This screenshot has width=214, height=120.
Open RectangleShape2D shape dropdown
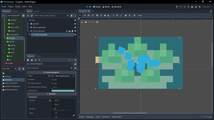pyautogui.click(x=74, y=76)
